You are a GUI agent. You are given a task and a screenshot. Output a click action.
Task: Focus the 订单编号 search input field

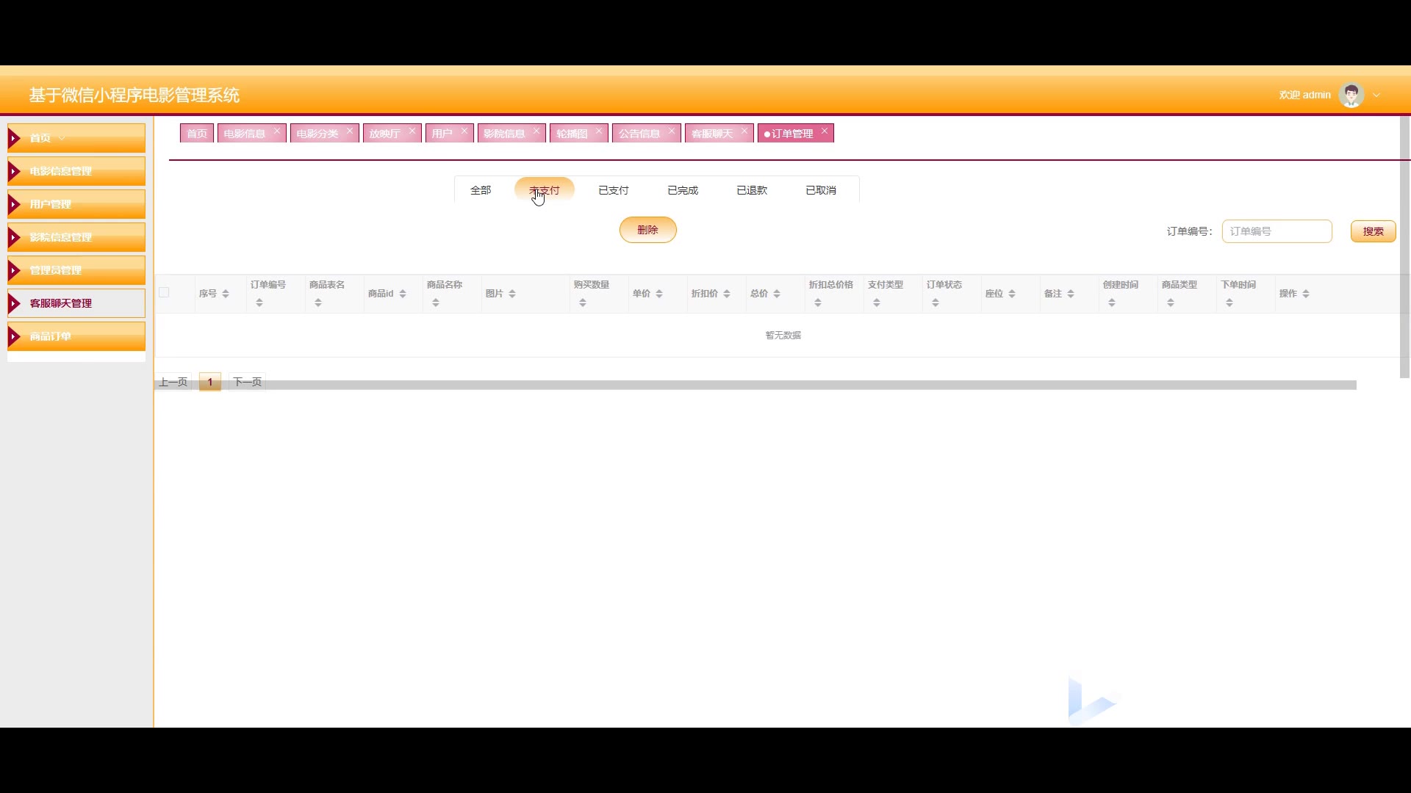click(1277, 231)
